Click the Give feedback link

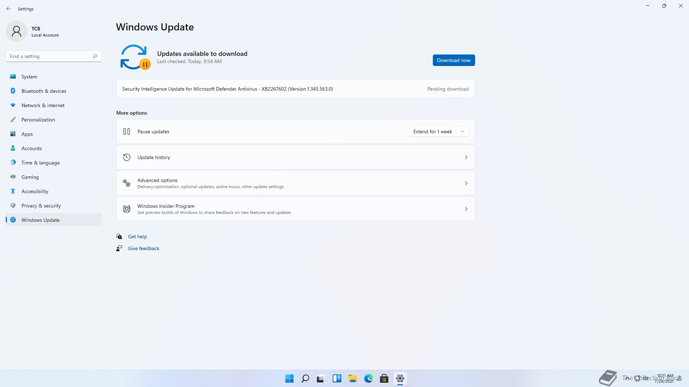point(144,248)
